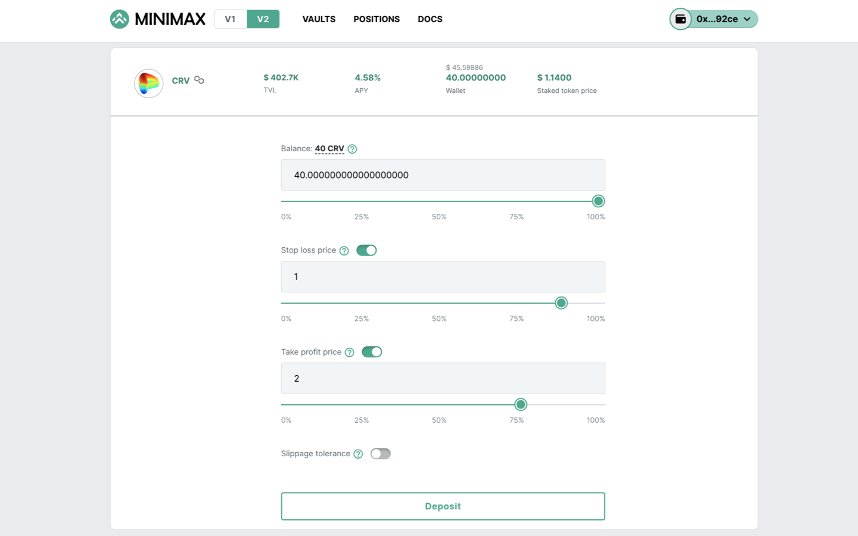Click the link icon beside CRV
The image size is (858, 536).
[199, 80]
